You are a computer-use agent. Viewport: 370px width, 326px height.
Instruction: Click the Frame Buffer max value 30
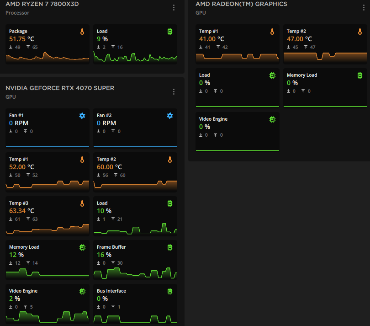[x=120, y=263]
